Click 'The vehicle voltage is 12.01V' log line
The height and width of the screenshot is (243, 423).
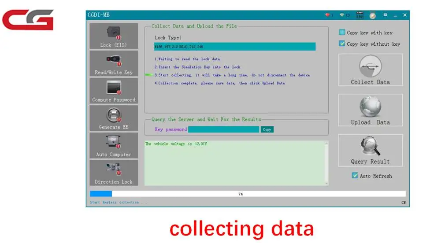click(x=176, y=144)
